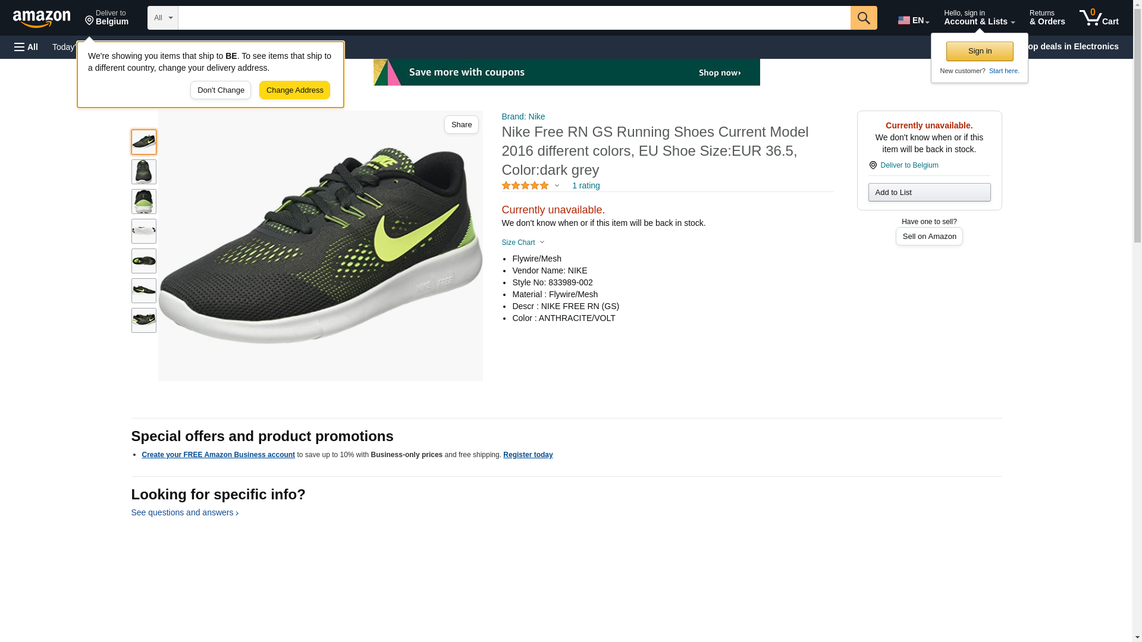Viewport: 1142px width, 642px height.
Task: Select the white sole shoe thumbnail
Action: coord(143,231)
